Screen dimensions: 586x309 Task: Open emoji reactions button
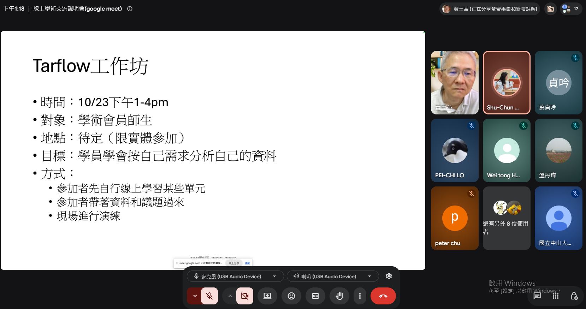click(x=291, y=296)
